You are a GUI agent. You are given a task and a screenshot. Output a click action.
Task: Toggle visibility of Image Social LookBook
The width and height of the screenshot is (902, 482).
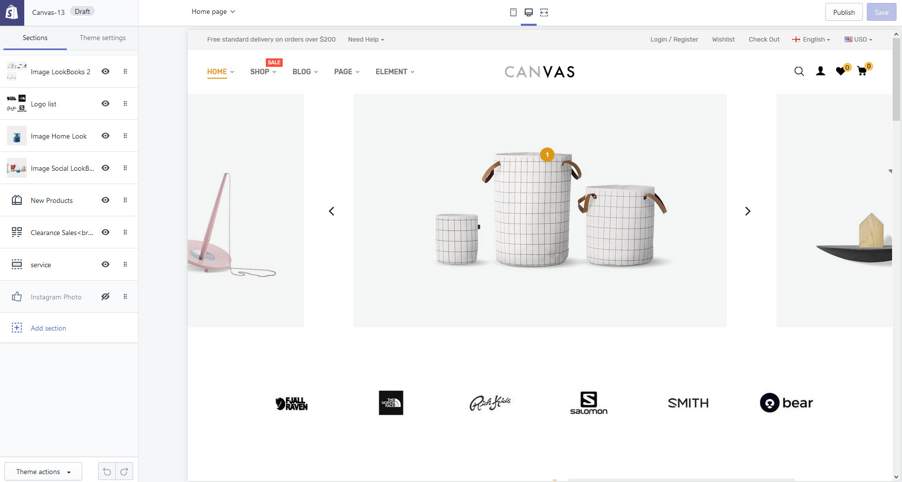(105, 168)
